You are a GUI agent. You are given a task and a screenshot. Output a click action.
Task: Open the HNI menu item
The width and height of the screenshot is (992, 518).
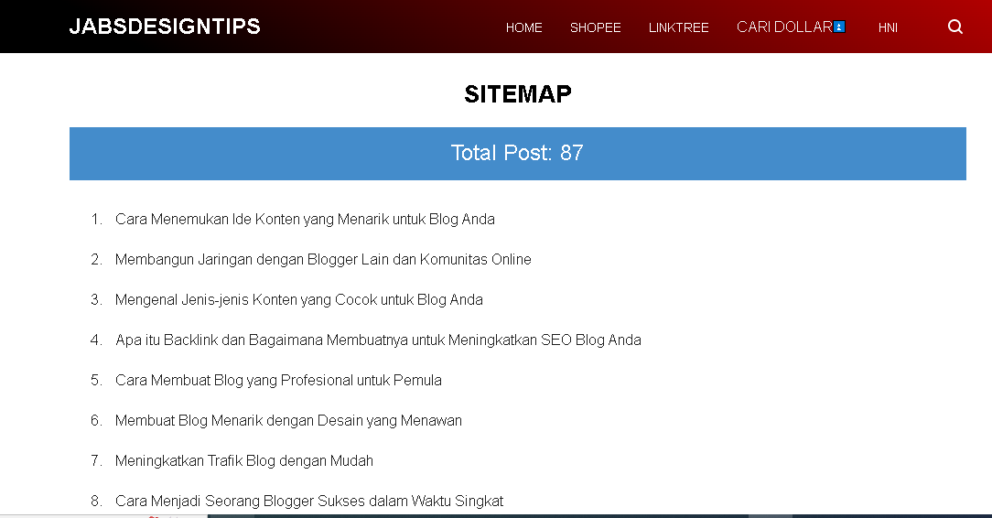(x=888, y=27)
